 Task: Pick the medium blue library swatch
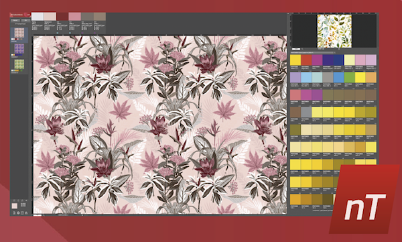pos(338,77)
